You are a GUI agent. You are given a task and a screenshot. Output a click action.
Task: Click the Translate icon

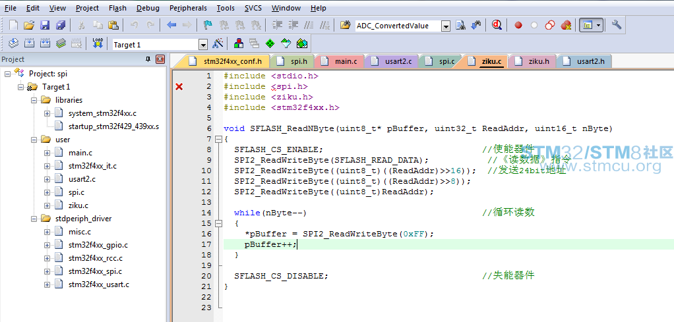(14, 43)
